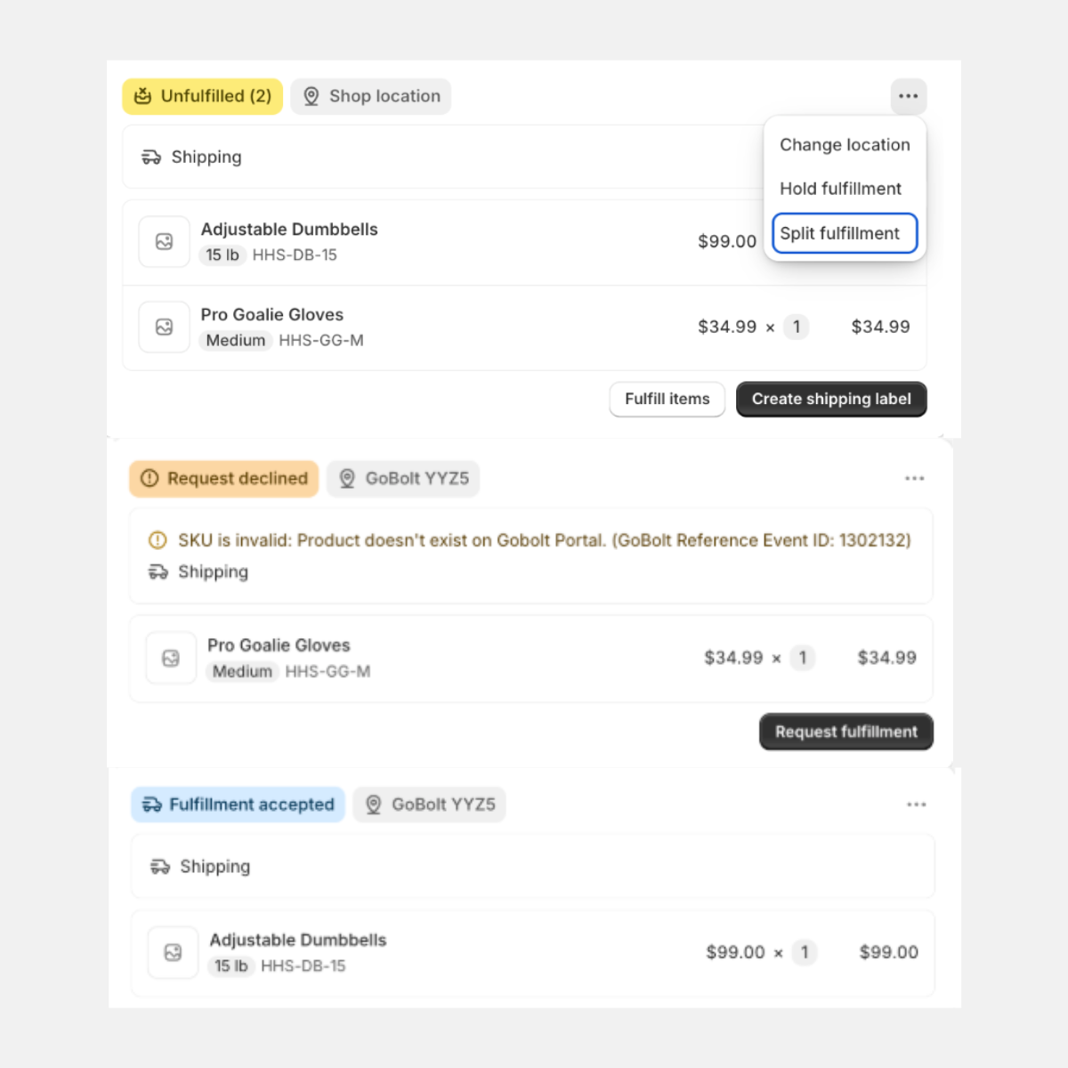Click the GoBolt YYZ5 badge beside Fulfillment accepted
This screenshot has height=1068, width=1068.
coord(430,805)
